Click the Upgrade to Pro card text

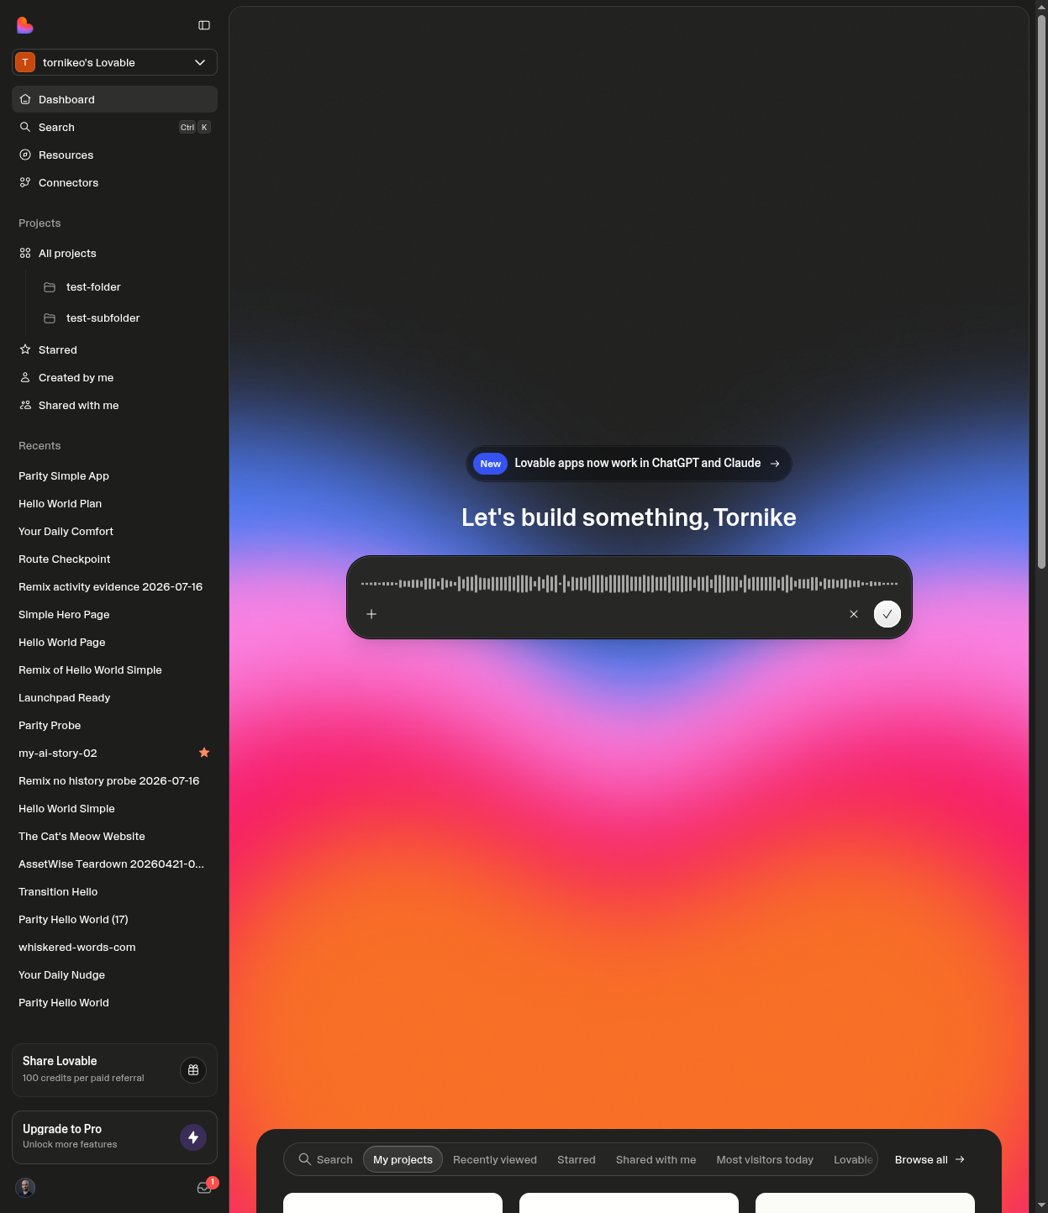point(70,1136)
